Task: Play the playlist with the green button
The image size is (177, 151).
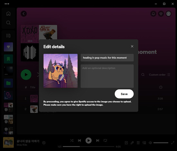Action: click(26, 75)
